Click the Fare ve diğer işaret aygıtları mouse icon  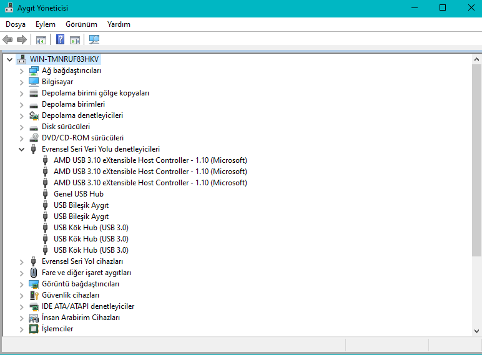(34, 273)
